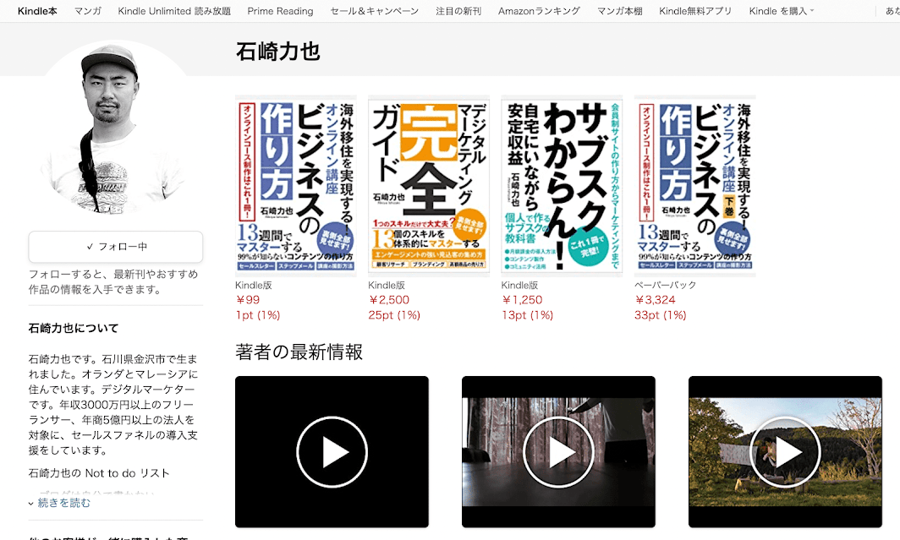The image size is (900, 540).
Task: Click the ¥99 price
Action: tap(248, 300)
